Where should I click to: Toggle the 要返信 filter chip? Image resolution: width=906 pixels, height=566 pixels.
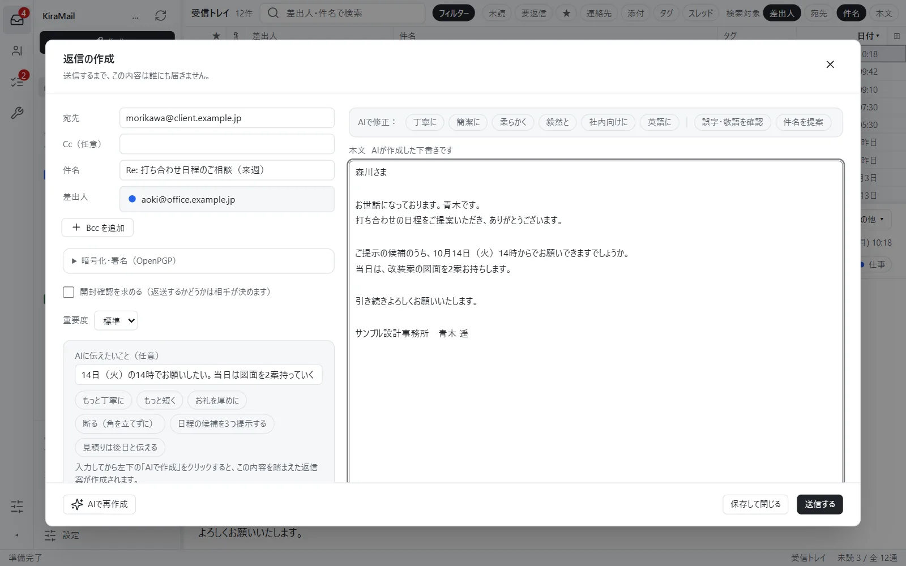(x=533, y=13)
